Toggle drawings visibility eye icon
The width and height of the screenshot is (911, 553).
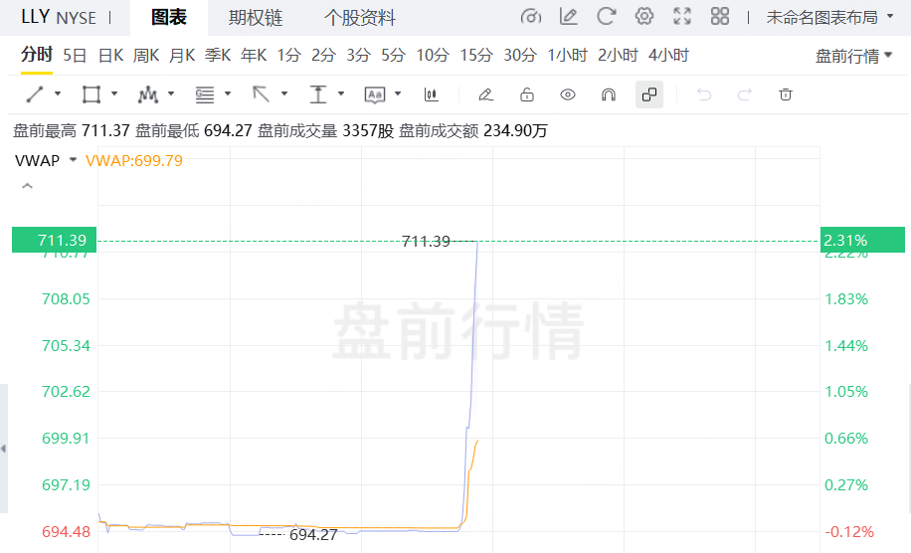coord(568,94)
